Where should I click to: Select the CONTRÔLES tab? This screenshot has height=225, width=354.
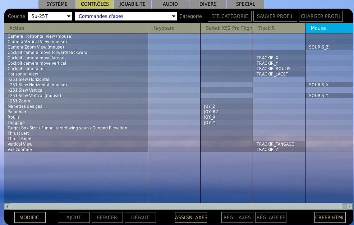pos(95,4)
